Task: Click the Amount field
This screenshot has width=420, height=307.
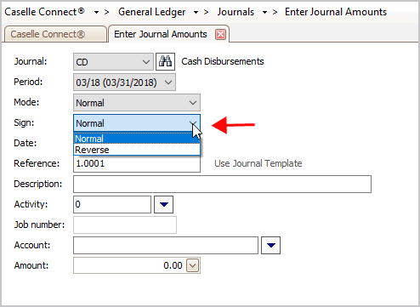Action: click(x=129, y=265)
